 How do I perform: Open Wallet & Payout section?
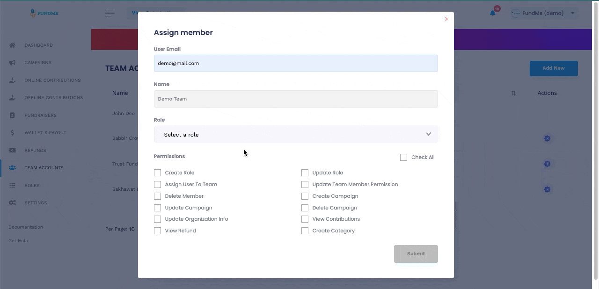click(x=45, y=133)
